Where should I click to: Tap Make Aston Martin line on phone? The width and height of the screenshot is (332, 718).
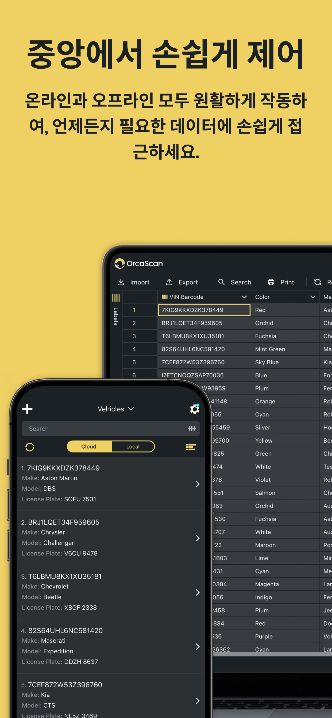click(x=50, y=478)
